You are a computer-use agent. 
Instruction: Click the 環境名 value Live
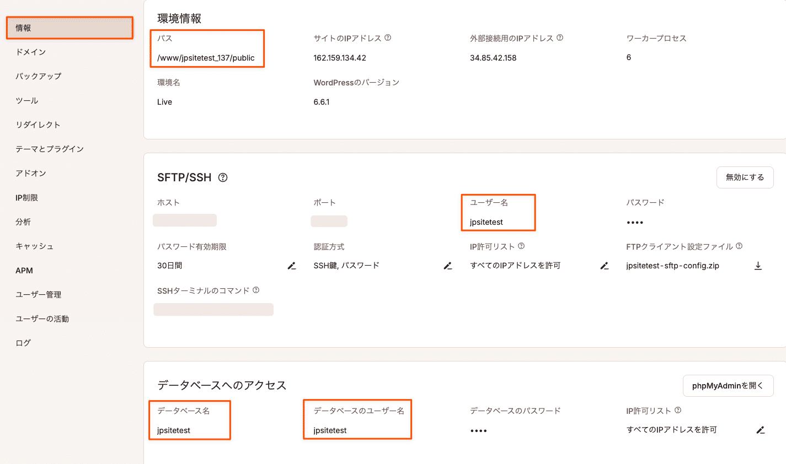164,102
